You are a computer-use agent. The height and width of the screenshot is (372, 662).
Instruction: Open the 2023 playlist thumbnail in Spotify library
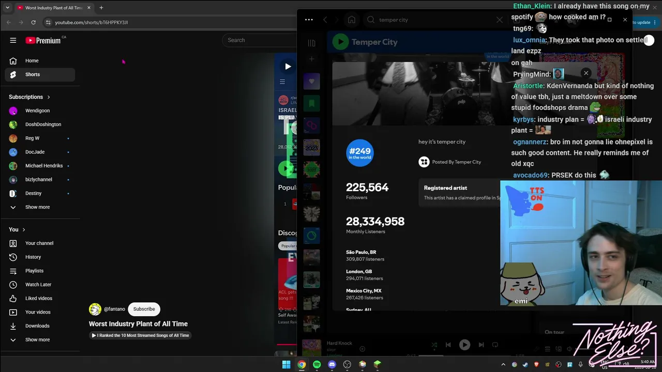(311, 148)
